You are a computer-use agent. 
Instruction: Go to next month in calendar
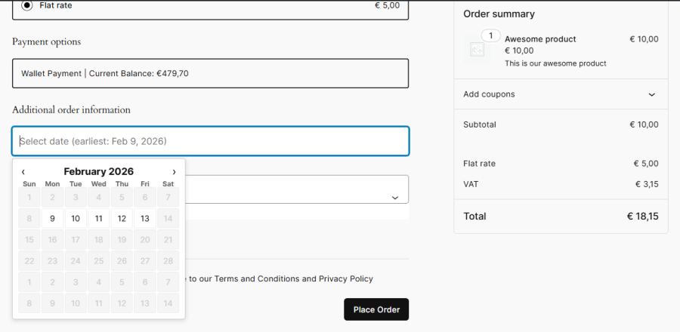coord(175,172)
